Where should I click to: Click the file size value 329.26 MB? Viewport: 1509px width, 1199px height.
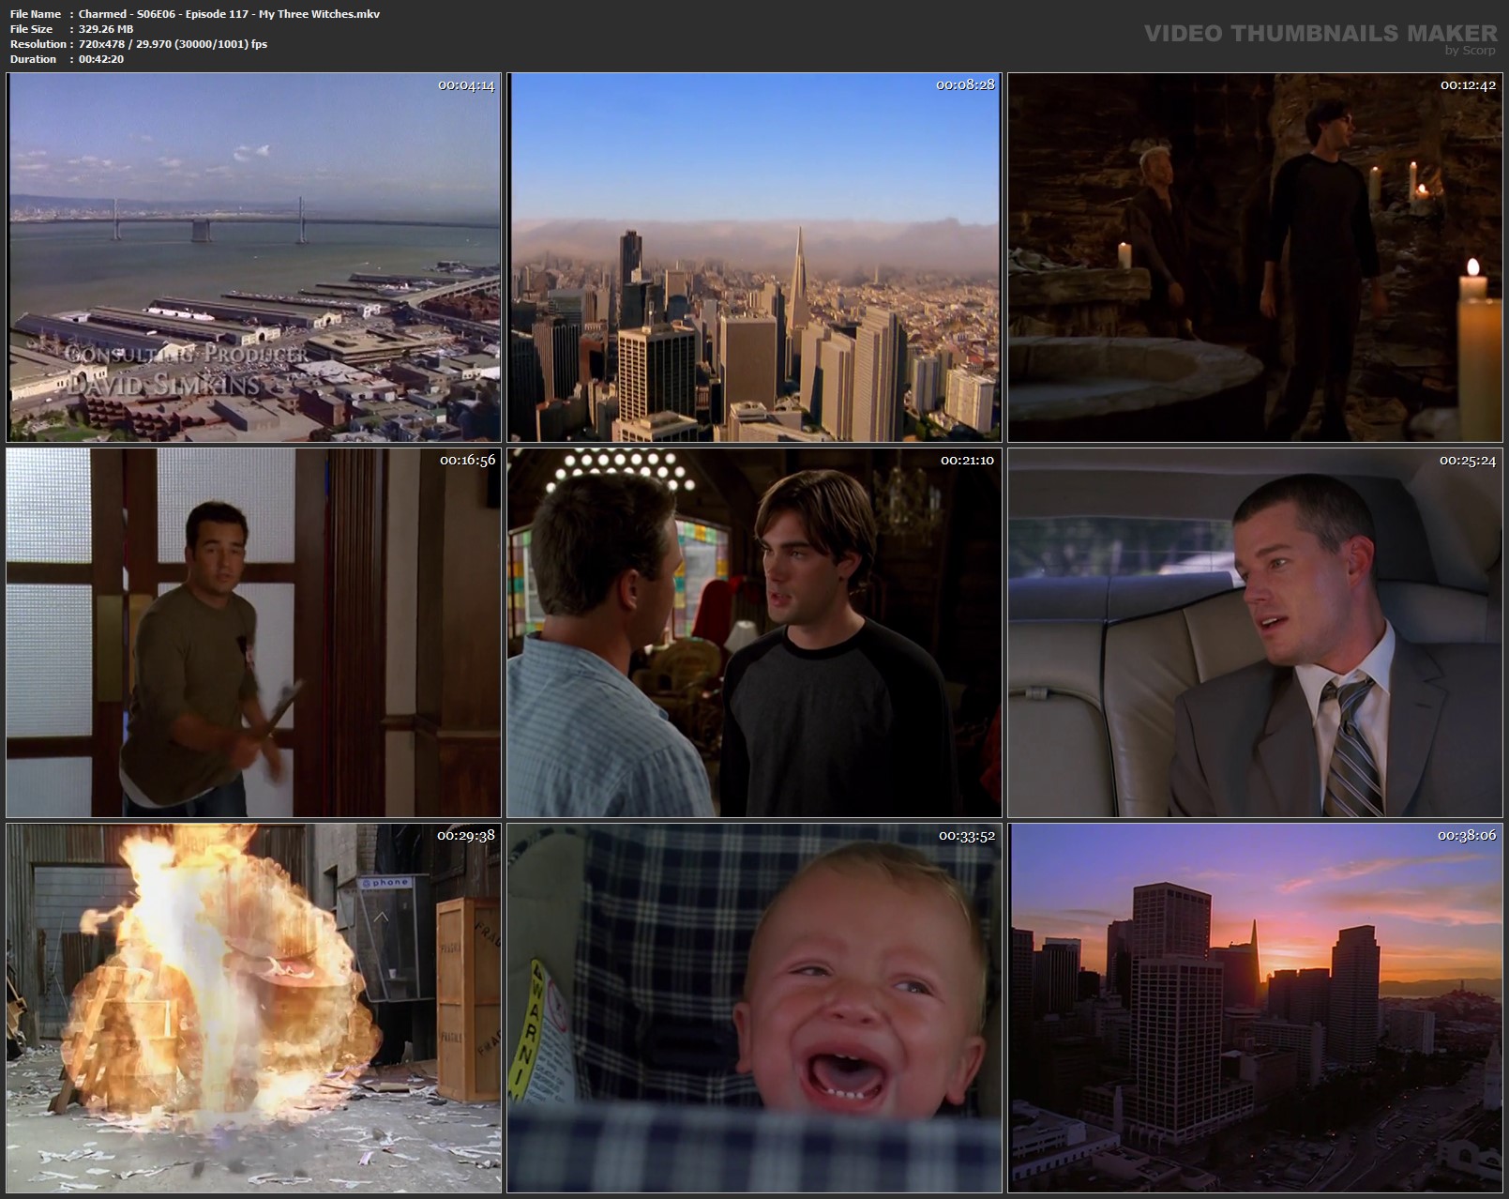click(x=106, y=29)
